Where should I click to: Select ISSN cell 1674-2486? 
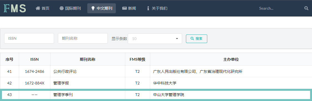click(35, 71)
